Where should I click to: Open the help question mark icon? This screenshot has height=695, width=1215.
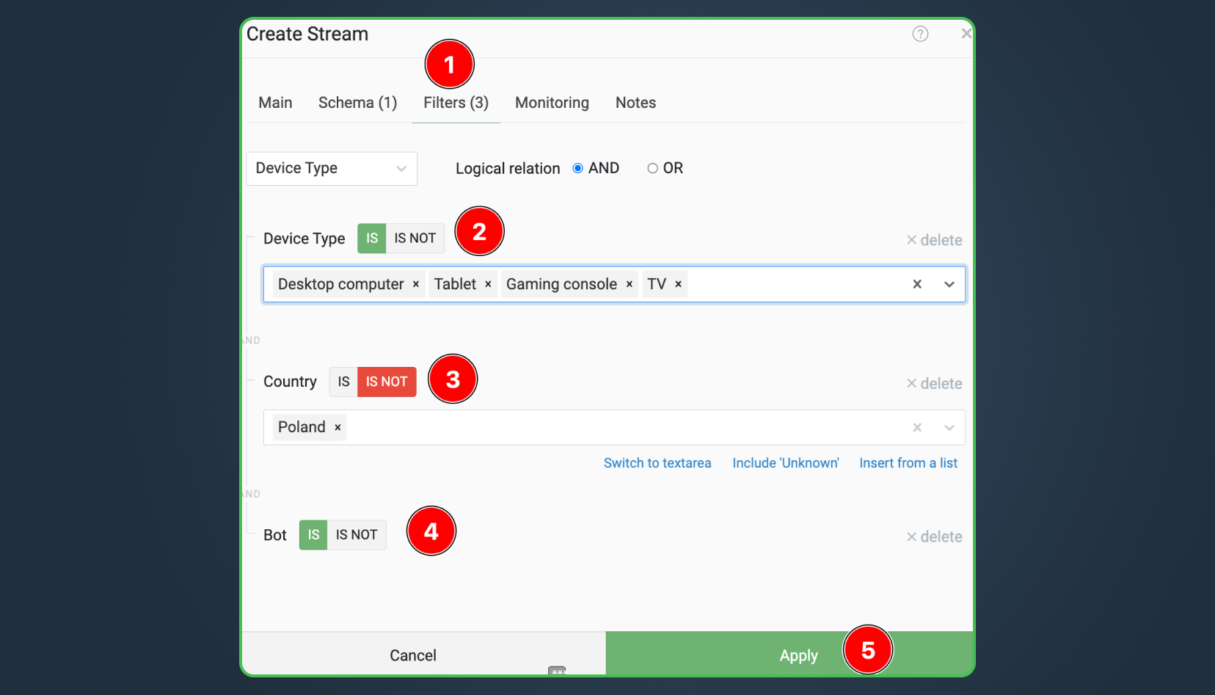pos(920,34)
